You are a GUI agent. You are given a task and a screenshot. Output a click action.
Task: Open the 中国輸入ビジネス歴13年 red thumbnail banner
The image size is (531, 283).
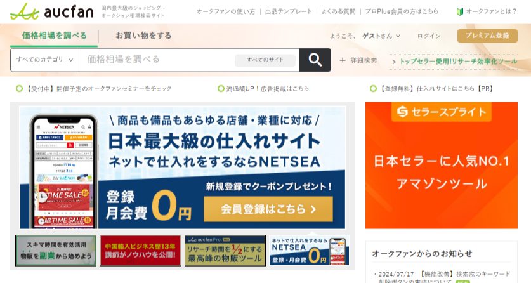pos(140,251)
